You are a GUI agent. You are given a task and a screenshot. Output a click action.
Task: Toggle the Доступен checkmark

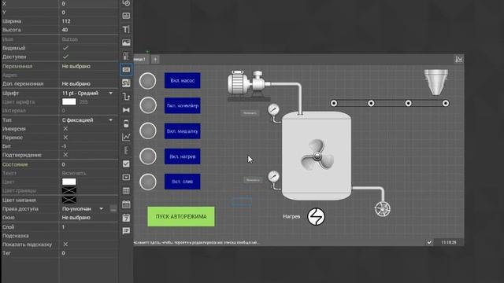point(65,57)
